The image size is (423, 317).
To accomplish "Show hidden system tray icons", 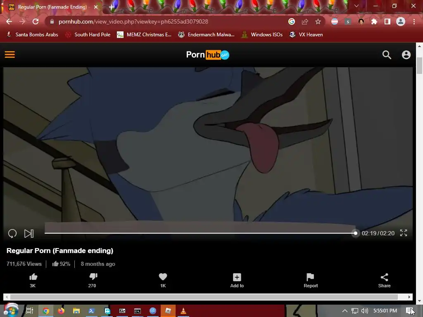I will tap(345, 311).
